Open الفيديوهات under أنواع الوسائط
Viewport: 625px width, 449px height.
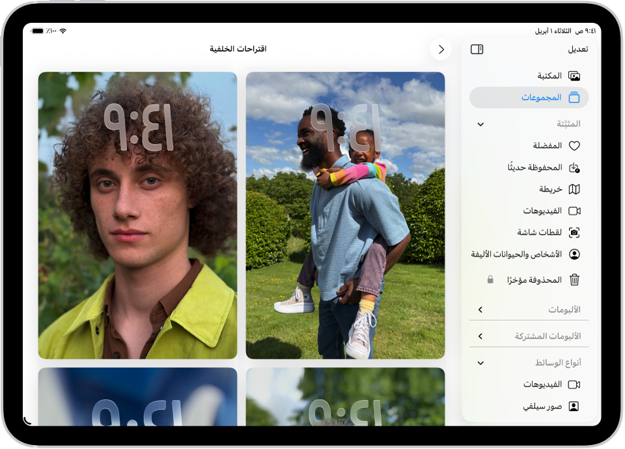[x=529, y=384]
